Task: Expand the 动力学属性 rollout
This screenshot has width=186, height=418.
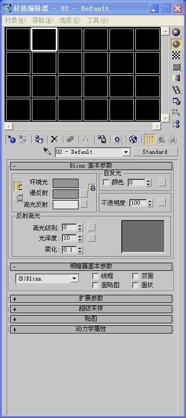Action: click(x=91, y=329)
